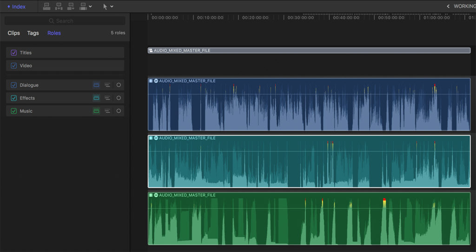Open the tool chooser dropdown beside the arrow tool
Viewport: 476px width, 252px height.
112,6
